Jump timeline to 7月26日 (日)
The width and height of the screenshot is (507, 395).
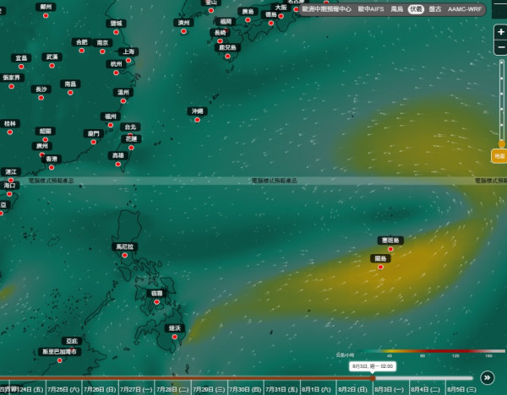pos(100,389)
